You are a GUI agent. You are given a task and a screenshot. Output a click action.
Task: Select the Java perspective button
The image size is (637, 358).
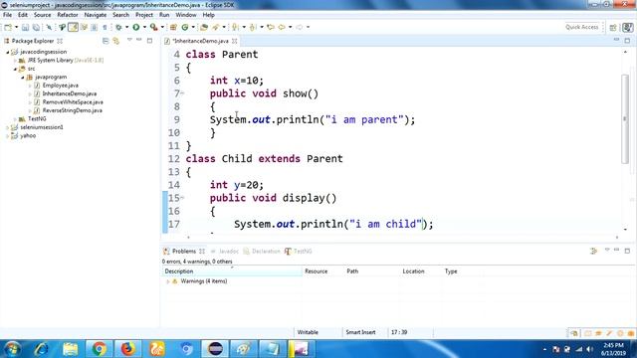628,27
